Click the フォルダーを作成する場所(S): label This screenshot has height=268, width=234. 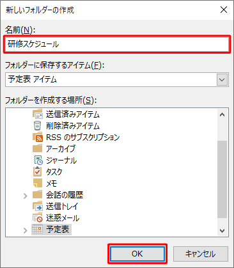(x=51, y=100)
